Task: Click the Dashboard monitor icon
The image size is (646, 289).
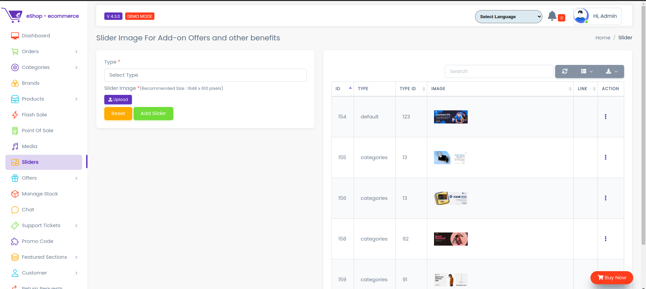Action: 15,36
